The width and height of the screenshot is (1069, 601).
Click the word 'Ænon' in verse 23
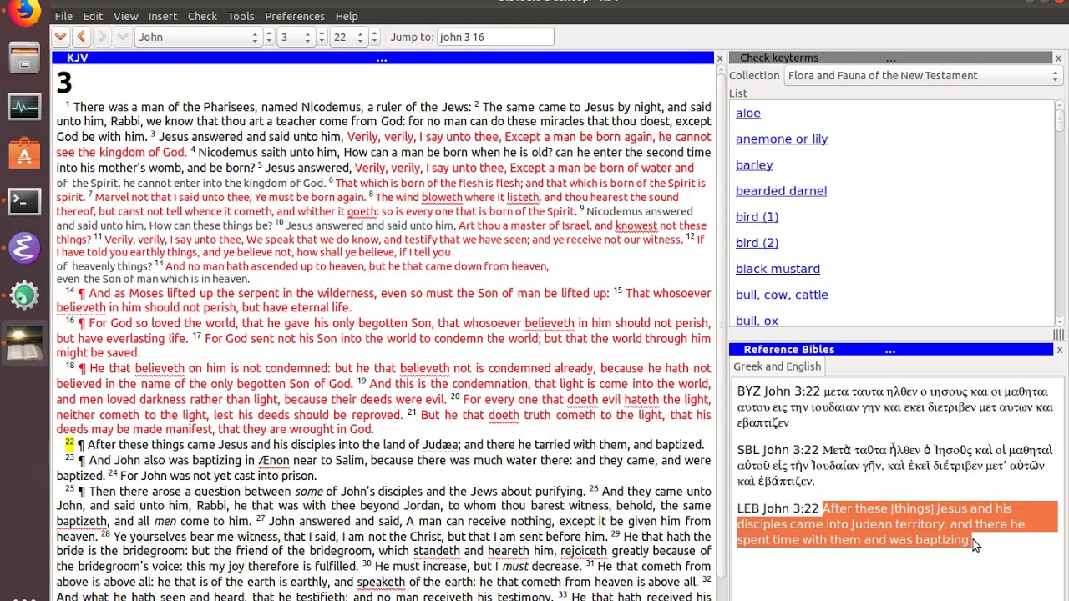pos(274,461)
